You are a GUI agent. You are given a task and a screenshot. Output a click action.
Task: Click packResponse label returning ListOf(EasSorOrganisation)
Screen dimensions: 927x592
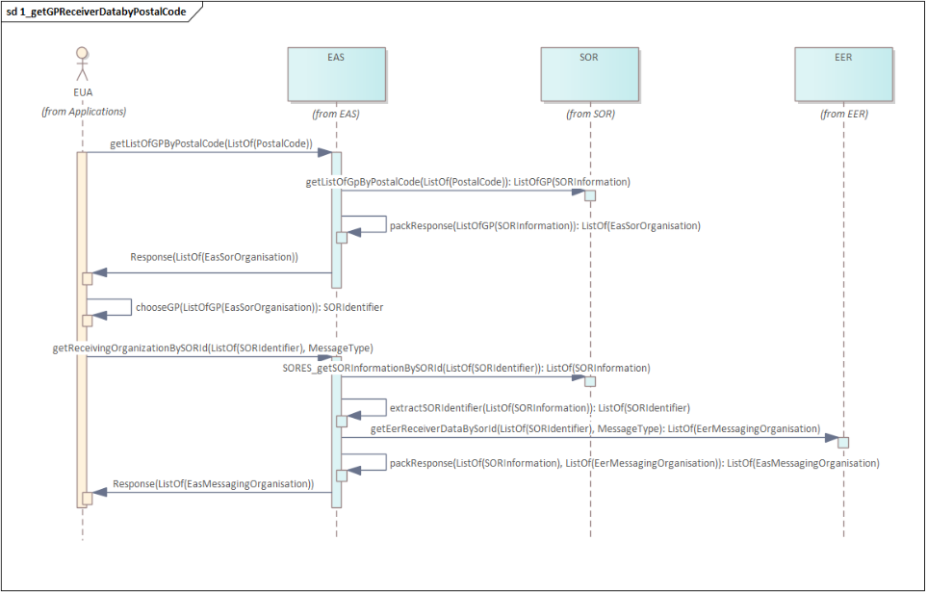(x=544, y=225)
